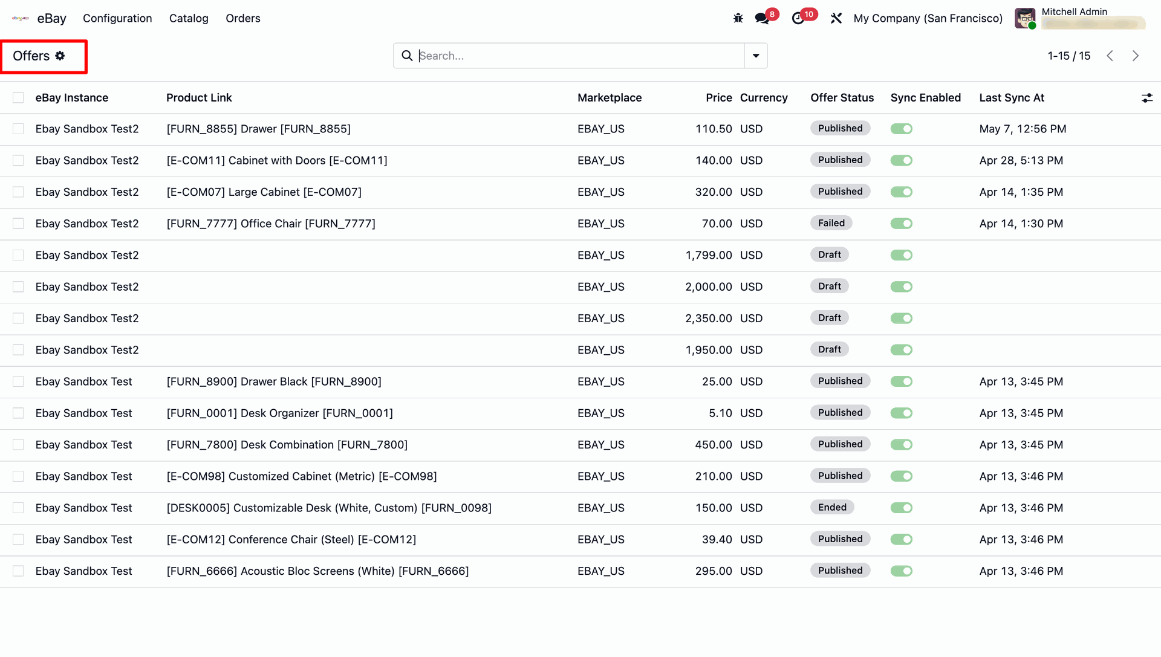Open the Large Cabinet E-COM07 product link
This screenshot has width=1161, height=657.
(x=264, y=192)
